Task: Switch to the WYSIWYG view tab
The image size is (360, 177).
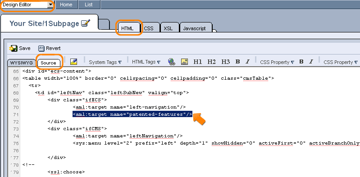Action: click(x=21, y=63)
